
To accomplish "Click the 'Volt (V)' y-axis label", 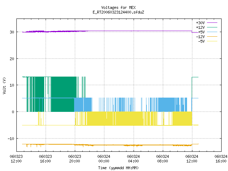I will [x=4, y=85].
